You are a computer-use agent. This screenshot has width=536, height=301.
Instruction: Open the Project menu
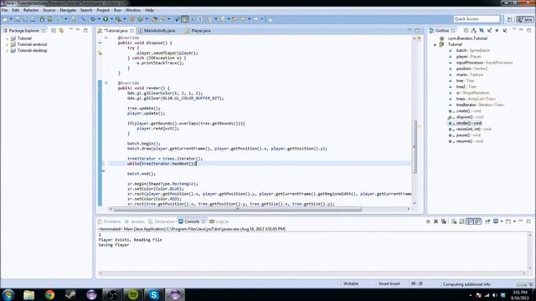click(x=103, y=10)
